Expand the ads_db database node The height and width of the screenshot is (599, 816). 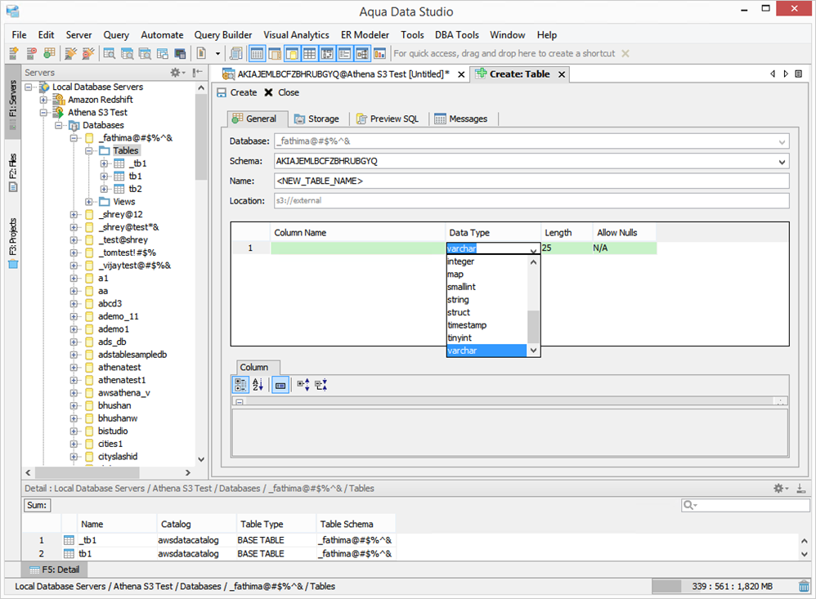click(x=74, y=342)
